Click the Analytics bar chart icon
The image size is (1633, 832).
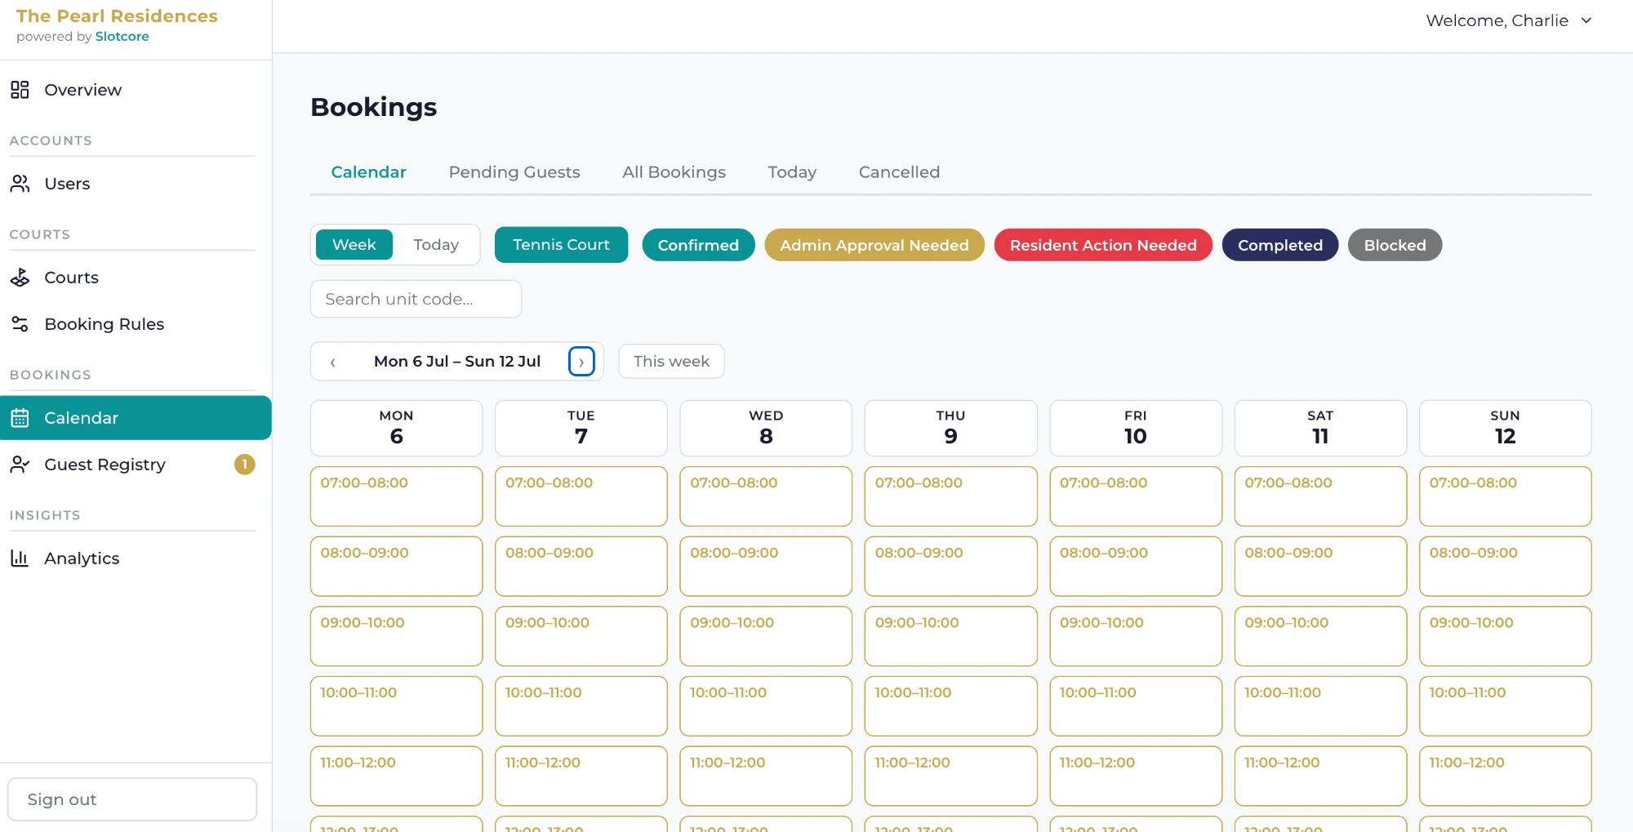[20, 558]
